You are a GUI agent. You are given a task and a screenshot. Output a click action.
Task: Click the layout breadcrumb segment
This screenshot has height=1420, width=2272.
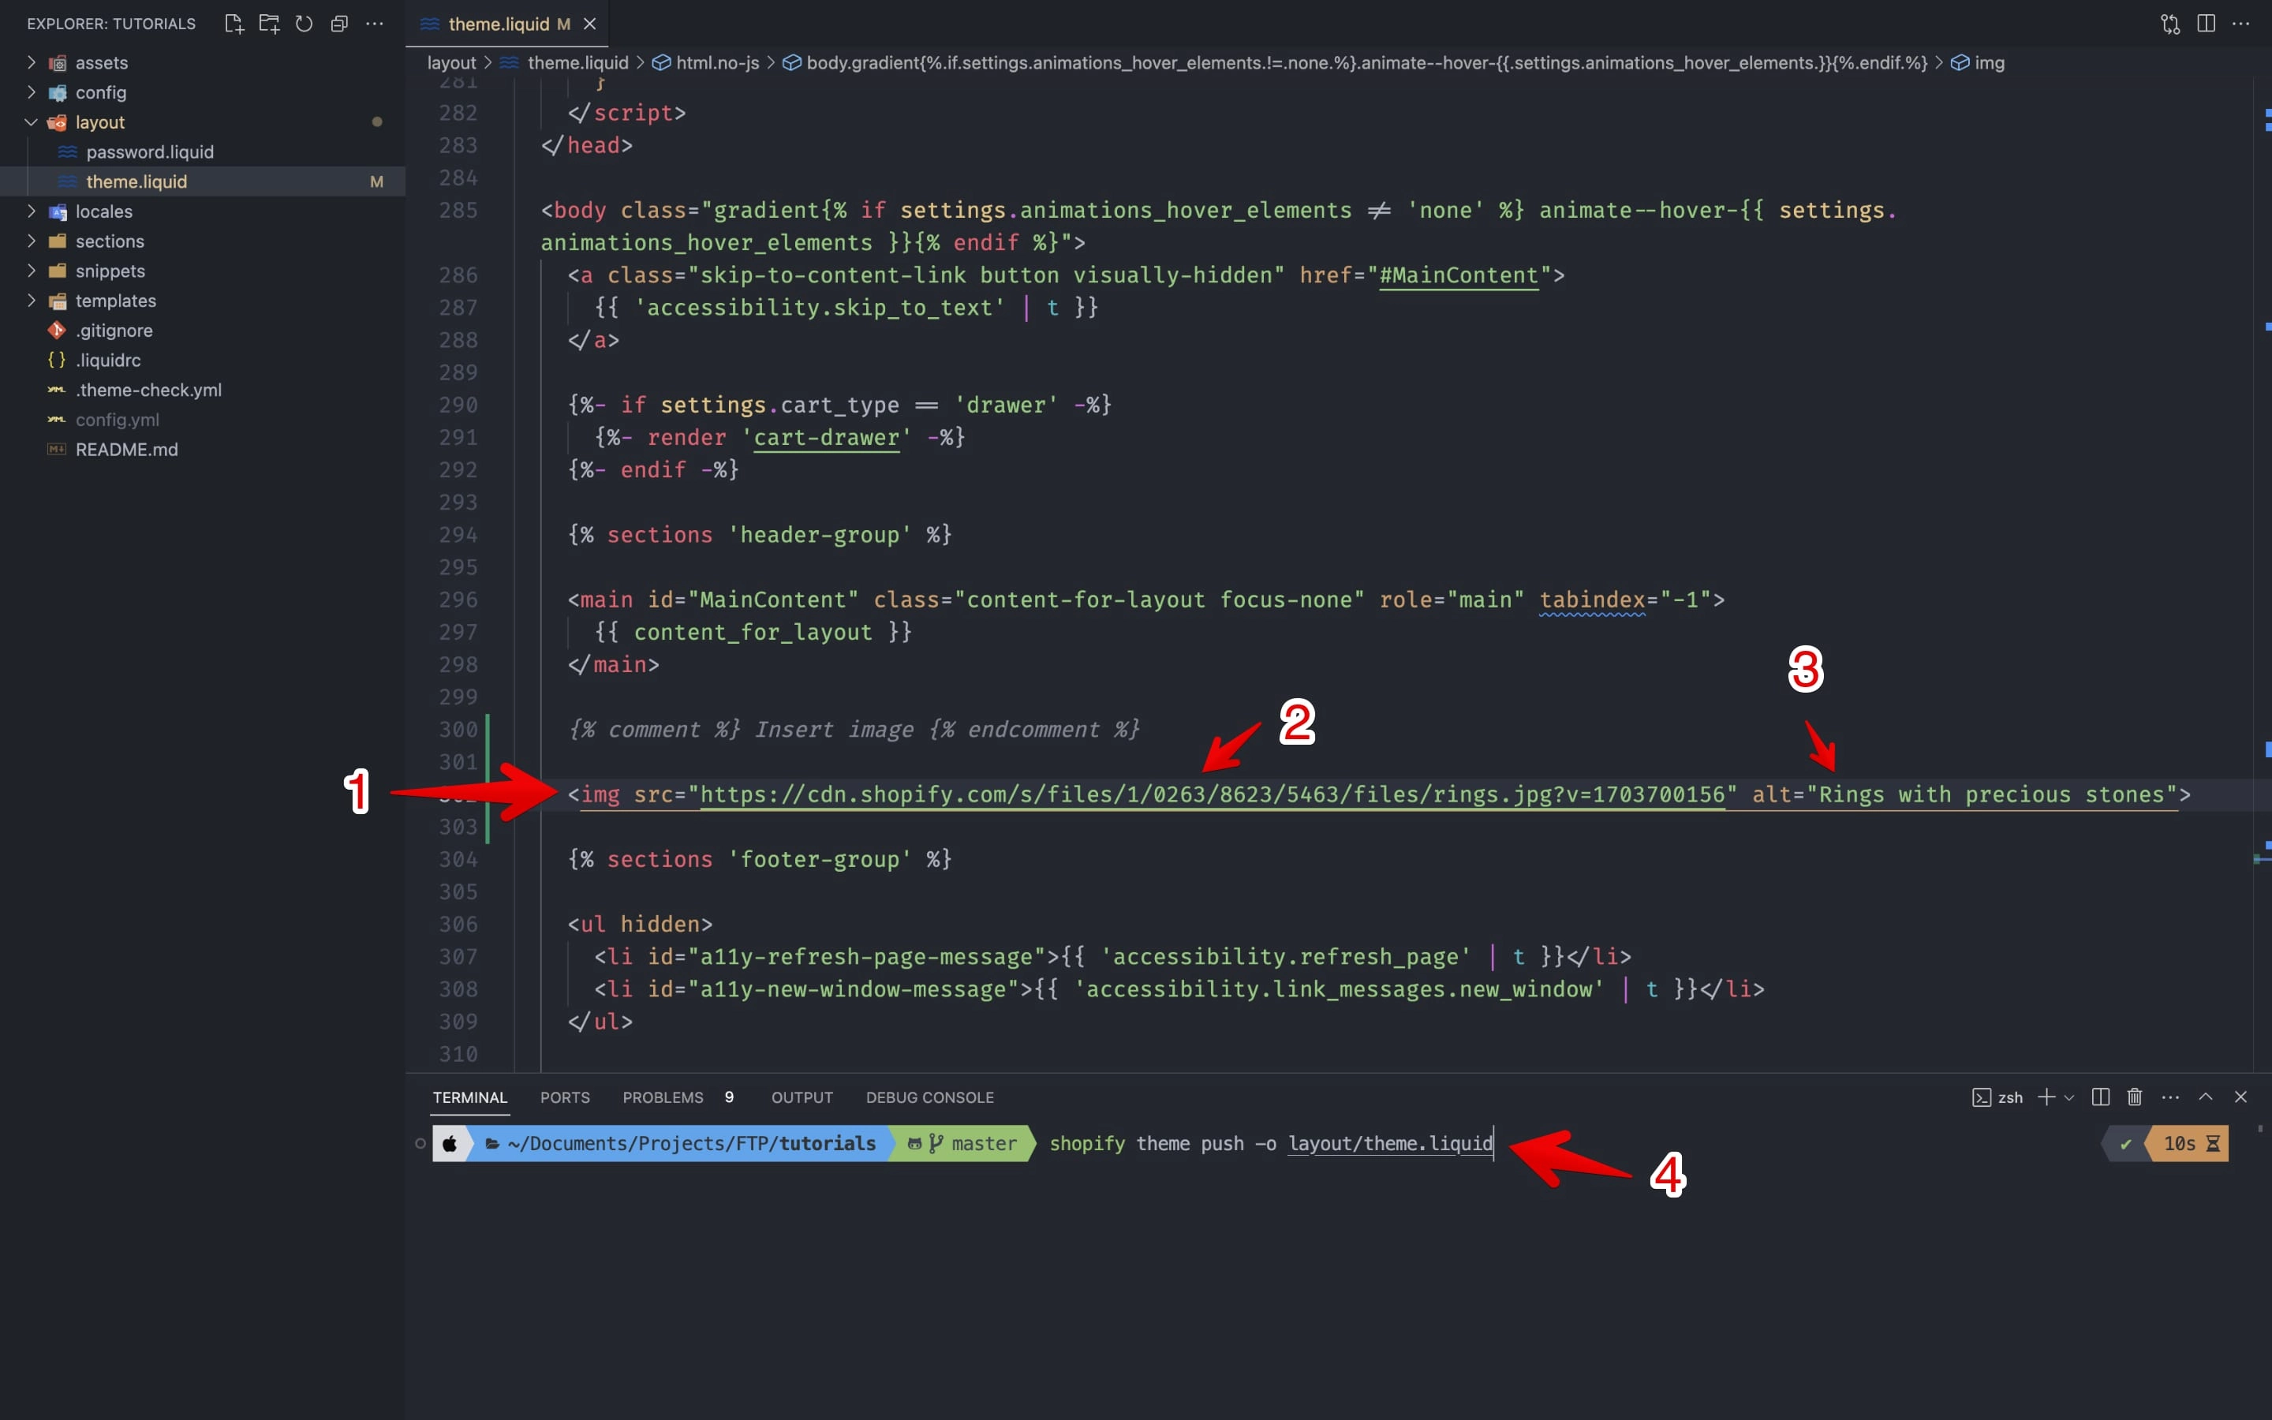pos(451,63)
